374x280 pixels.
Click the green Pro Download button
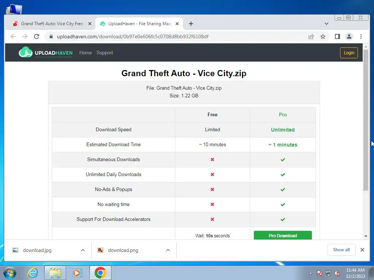(283, 235)
